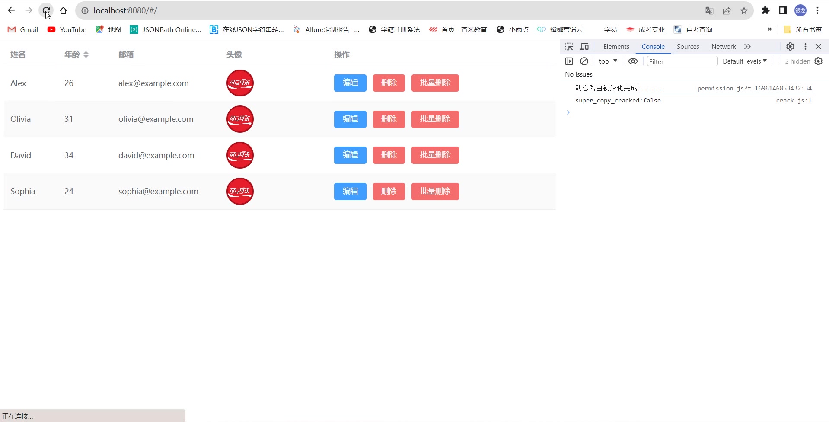829x422 pixels.
Task: Click the live expression eye icon
Action: (633, 61)
